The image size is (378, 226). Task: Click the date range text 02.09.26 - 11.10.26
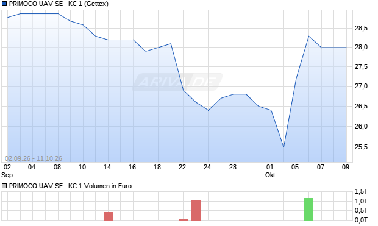point(34,158)
